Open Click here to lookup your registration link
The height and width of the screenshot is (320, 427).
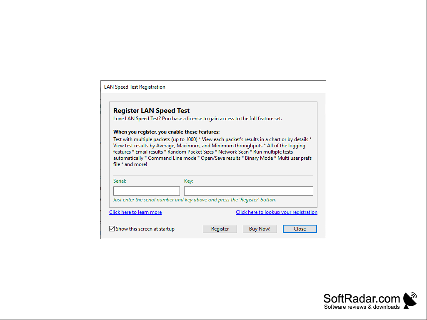(x=277, y=212)
